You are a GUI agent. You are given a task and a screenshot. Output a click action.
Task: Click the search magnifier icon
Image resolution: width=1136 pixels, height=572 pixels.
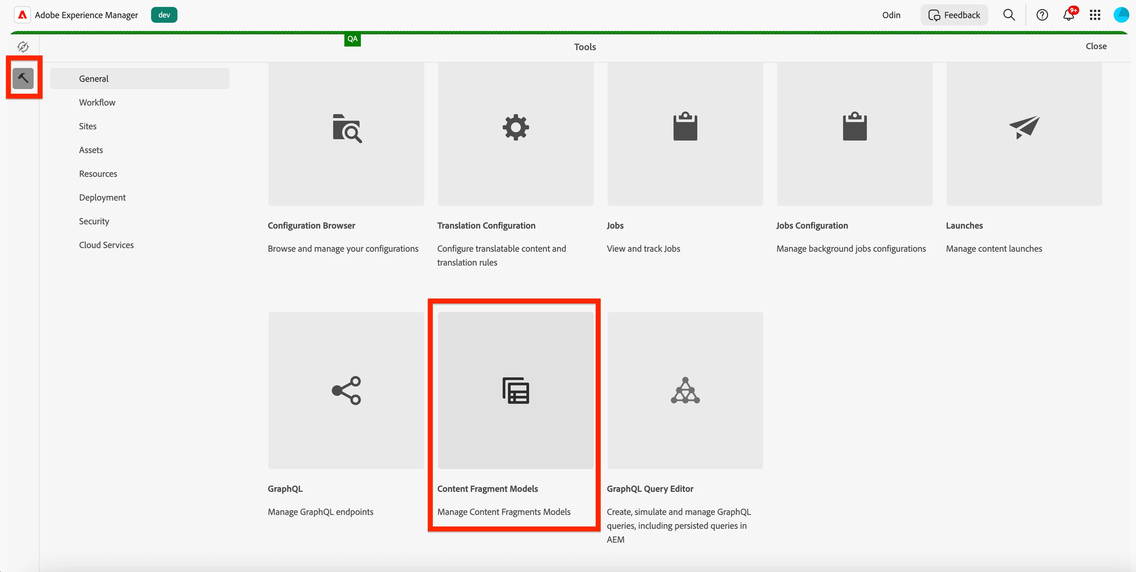point(1009,15)
